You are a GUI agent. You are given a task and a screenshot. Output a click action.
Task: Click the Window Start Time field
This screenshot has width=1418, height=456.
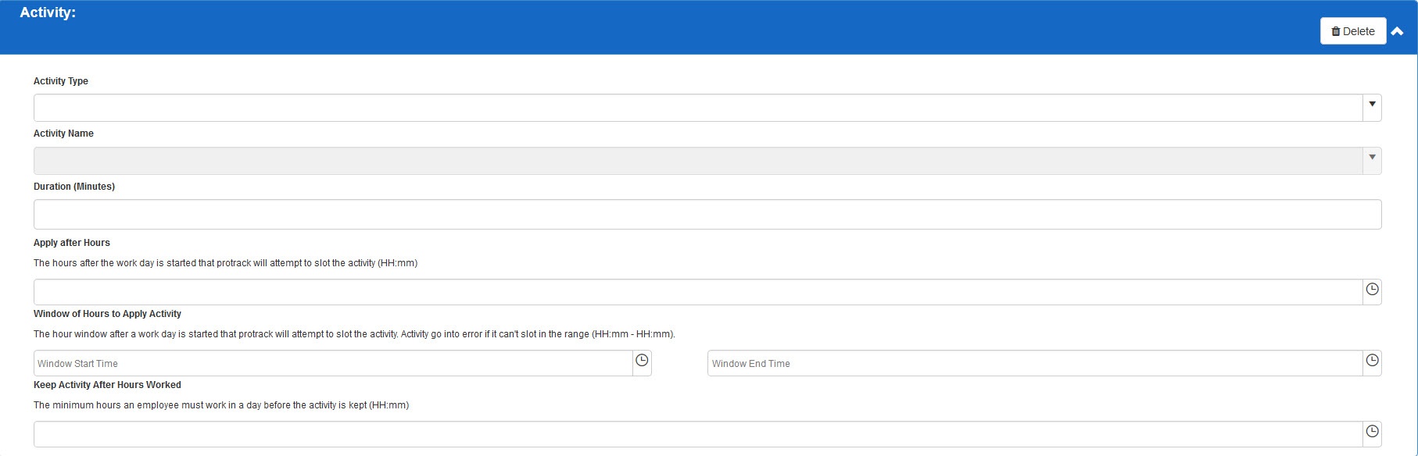coord(332,363)
